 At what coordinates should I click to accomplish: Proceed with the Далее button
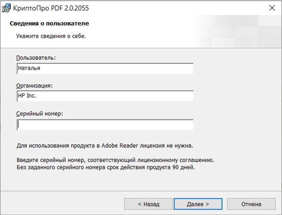198,204
